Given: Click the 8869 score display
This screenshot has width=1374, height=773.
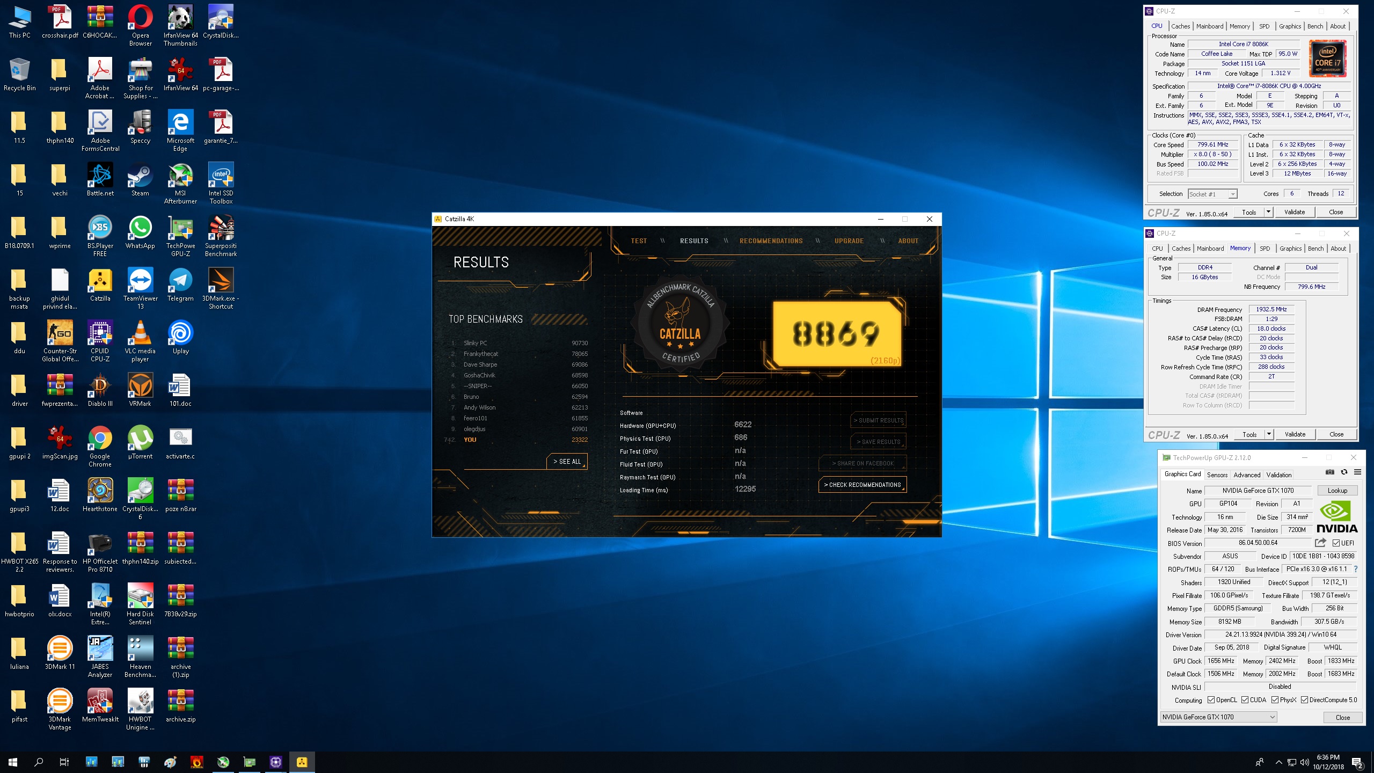Looking at the screenshot, I should pyautogui.click(x=836, y=333).
